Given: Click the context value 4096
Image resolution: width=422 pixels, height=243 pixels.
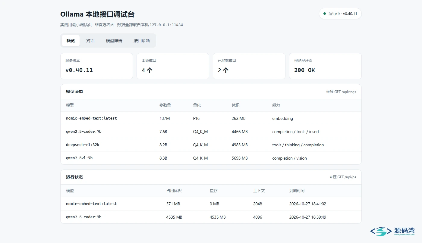Looking at the screenshot, I should (258, 217).
